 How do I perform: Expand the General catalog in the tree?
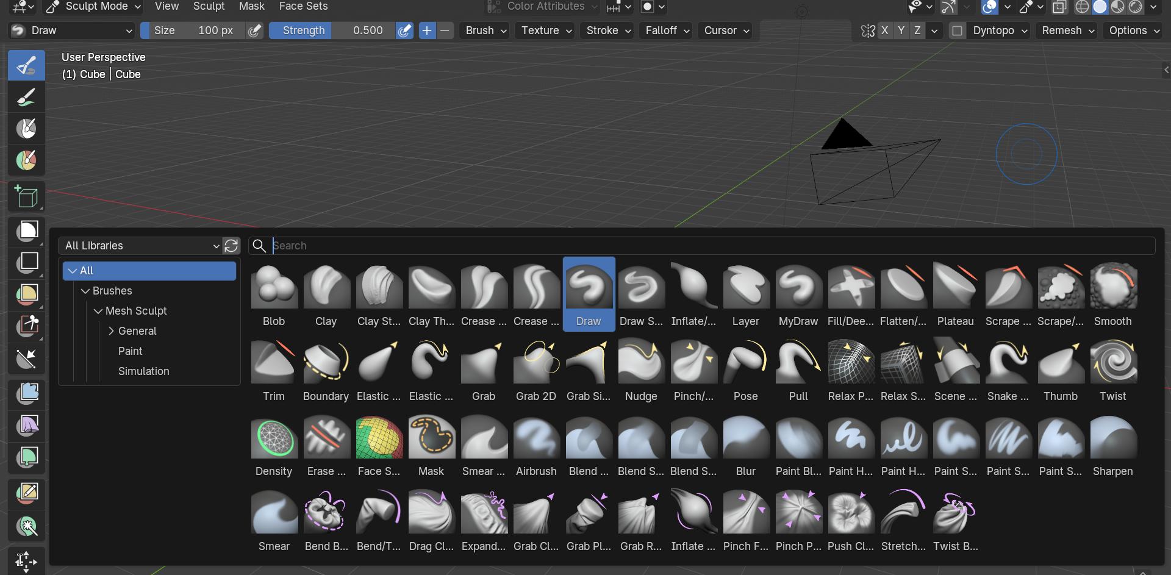tap(112, 331)
